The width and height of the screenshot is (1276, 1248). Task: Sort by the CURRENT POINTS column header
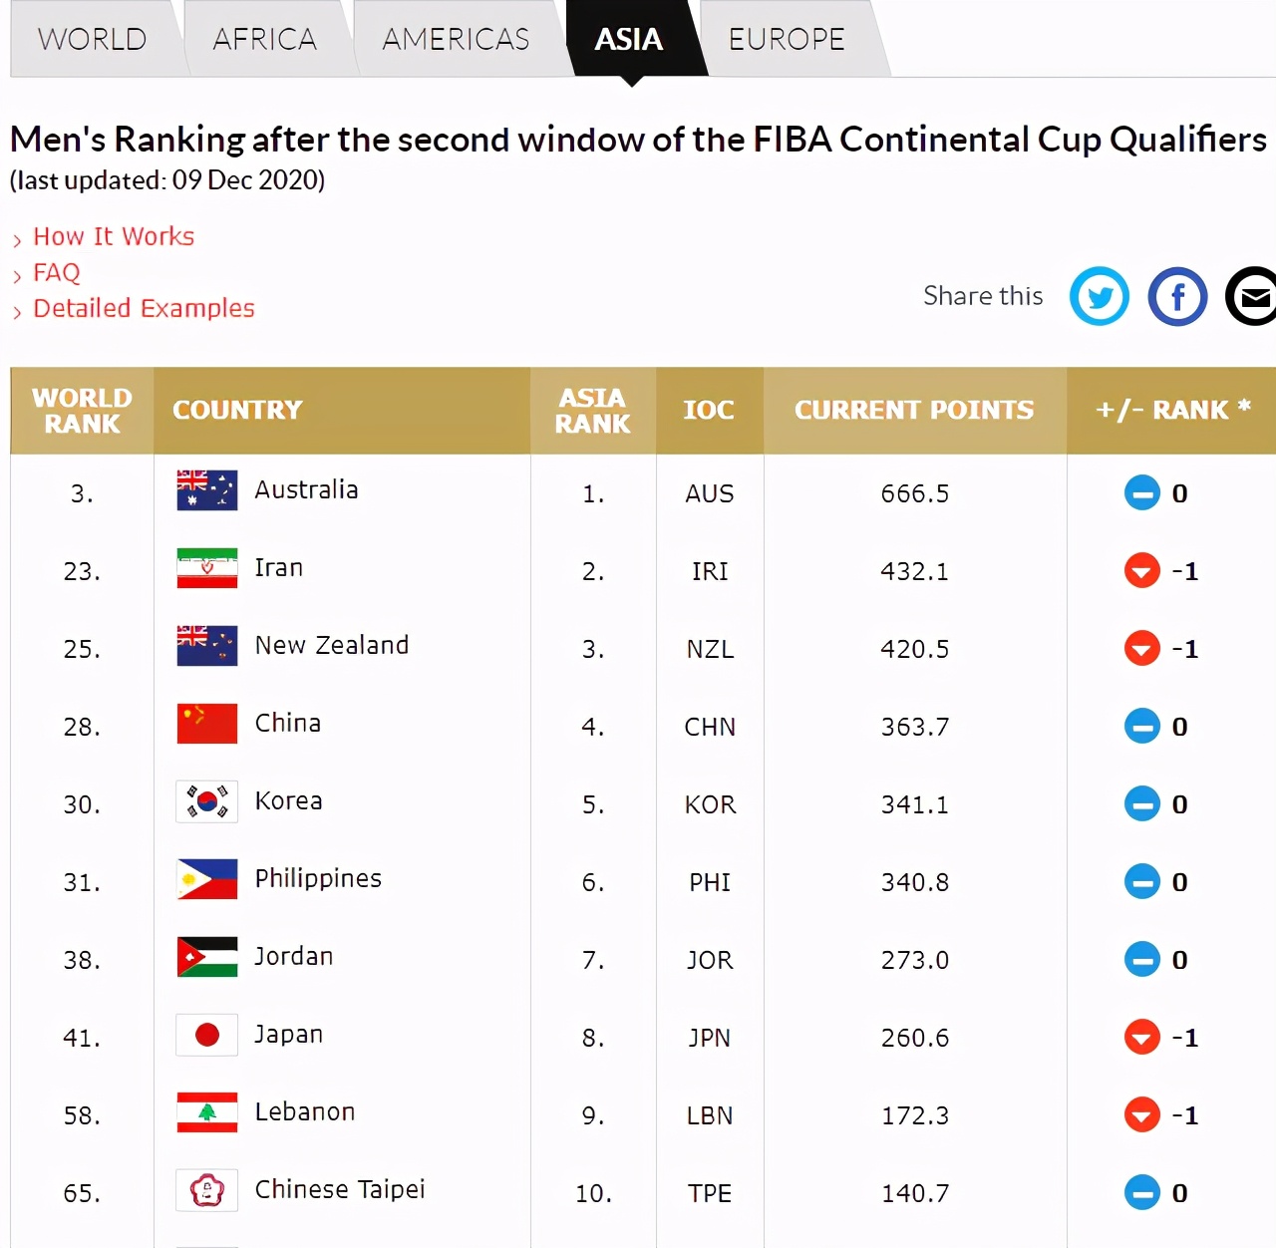914,410
